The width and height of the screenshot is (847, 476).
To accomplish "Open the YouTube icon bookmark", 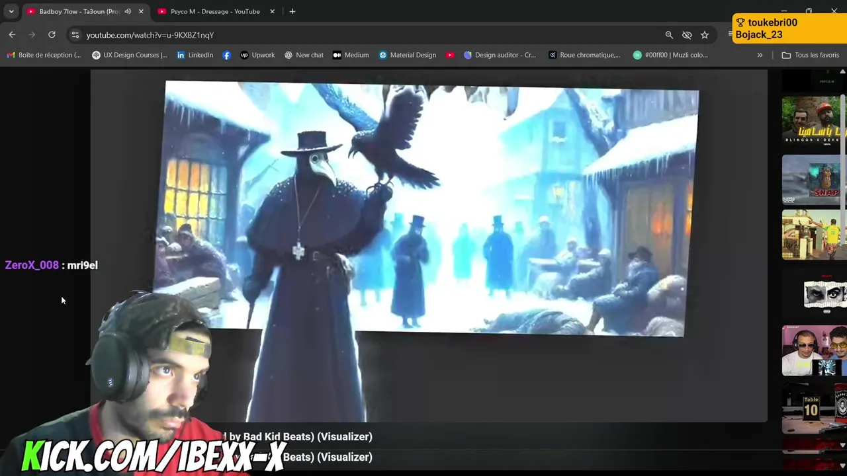I will coord(450,55).
